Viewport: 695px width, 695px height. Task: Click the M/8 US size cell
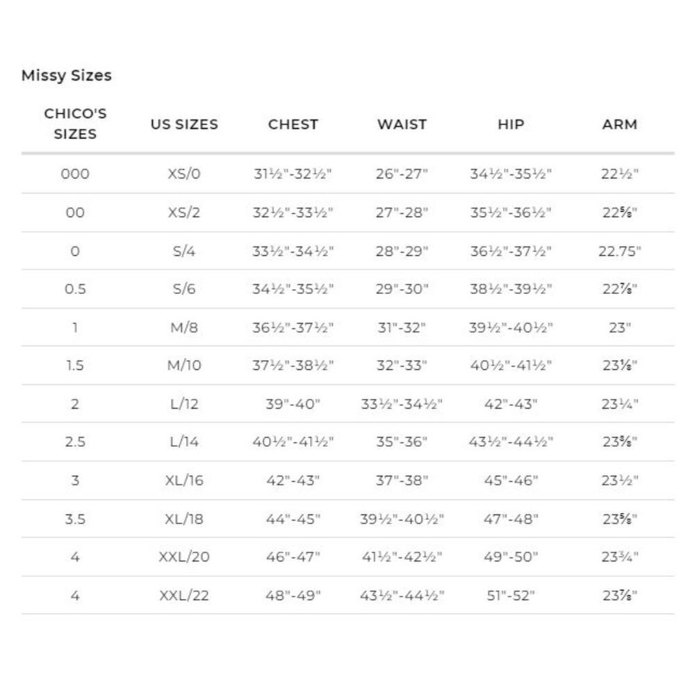[184, 327]
